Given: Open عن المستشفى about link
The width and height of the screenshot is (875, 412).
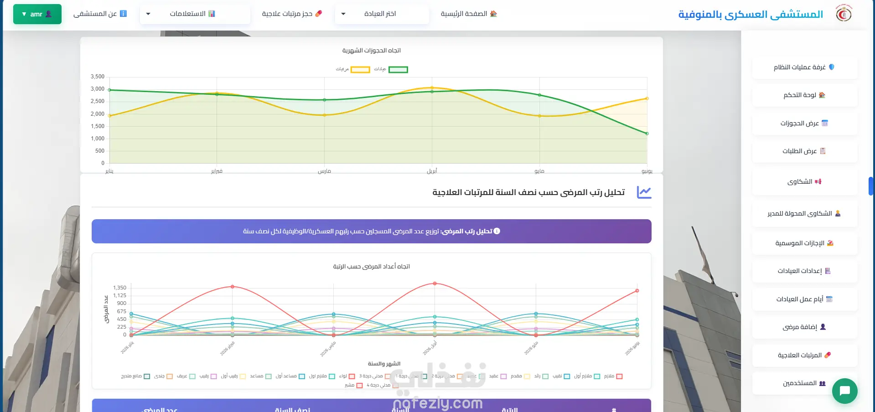Looking at the screenshot, I should click(x=100, y=14).
